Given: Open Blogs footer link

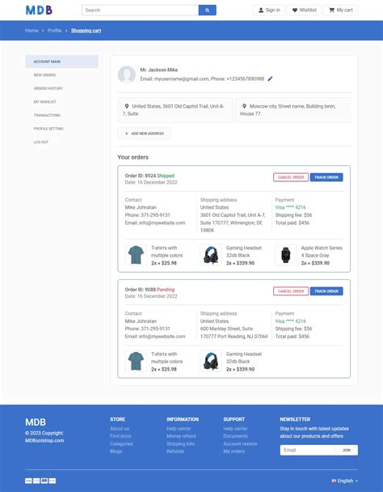Looking at the screenshot, I should tap(116, 452).
